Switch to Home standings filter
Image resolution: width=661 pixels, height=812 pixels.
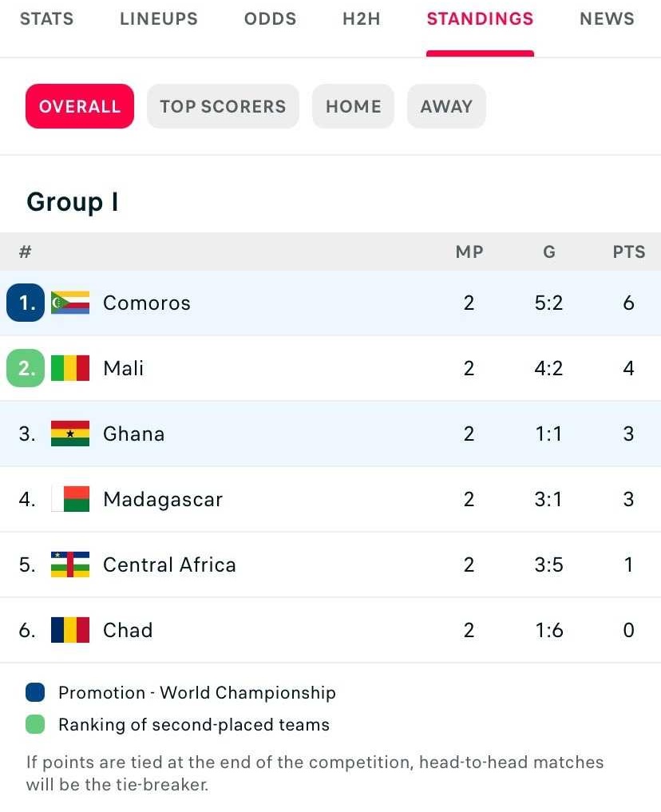353,106
